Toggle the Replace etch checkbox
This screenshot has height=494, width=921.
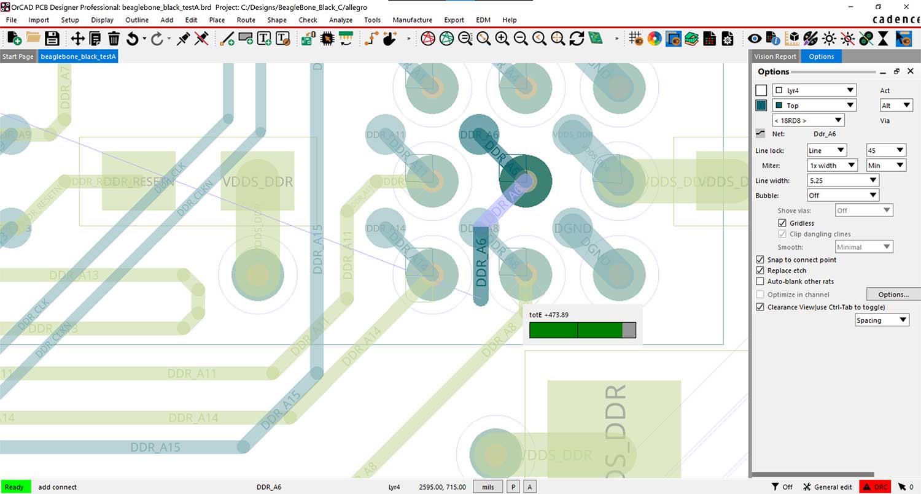pos(760,271)
